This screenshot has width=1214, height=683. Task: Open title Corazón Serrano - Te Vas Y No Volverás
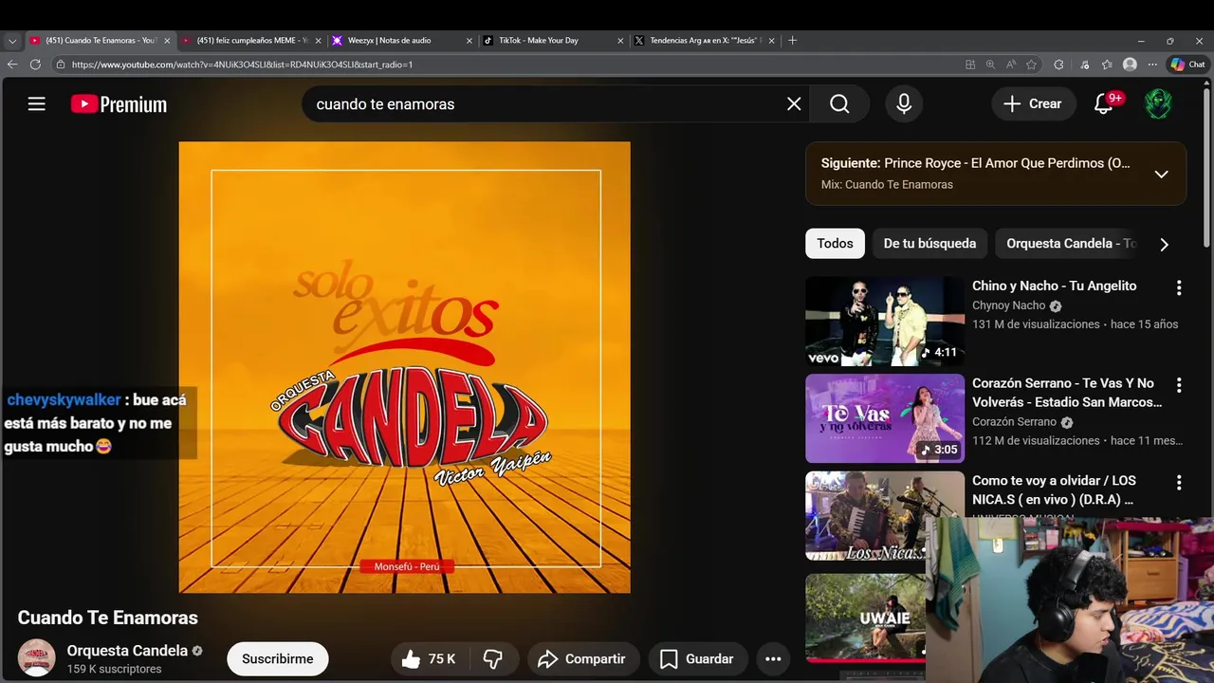coord(1067,393)
